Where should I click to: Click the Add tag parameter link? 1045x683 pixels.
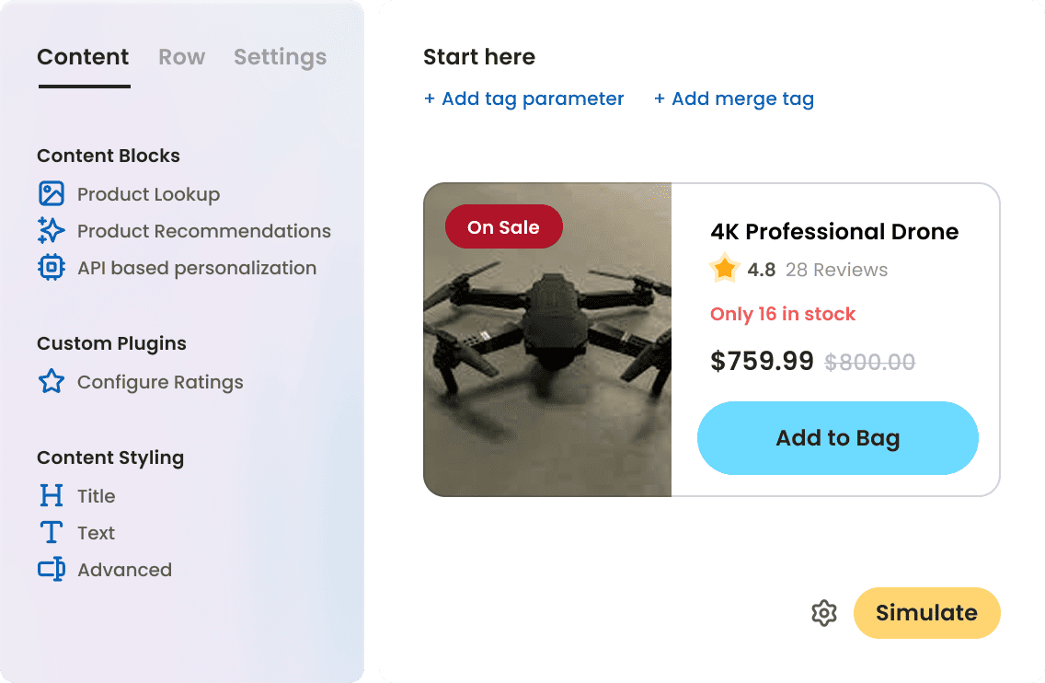[523, 98]
